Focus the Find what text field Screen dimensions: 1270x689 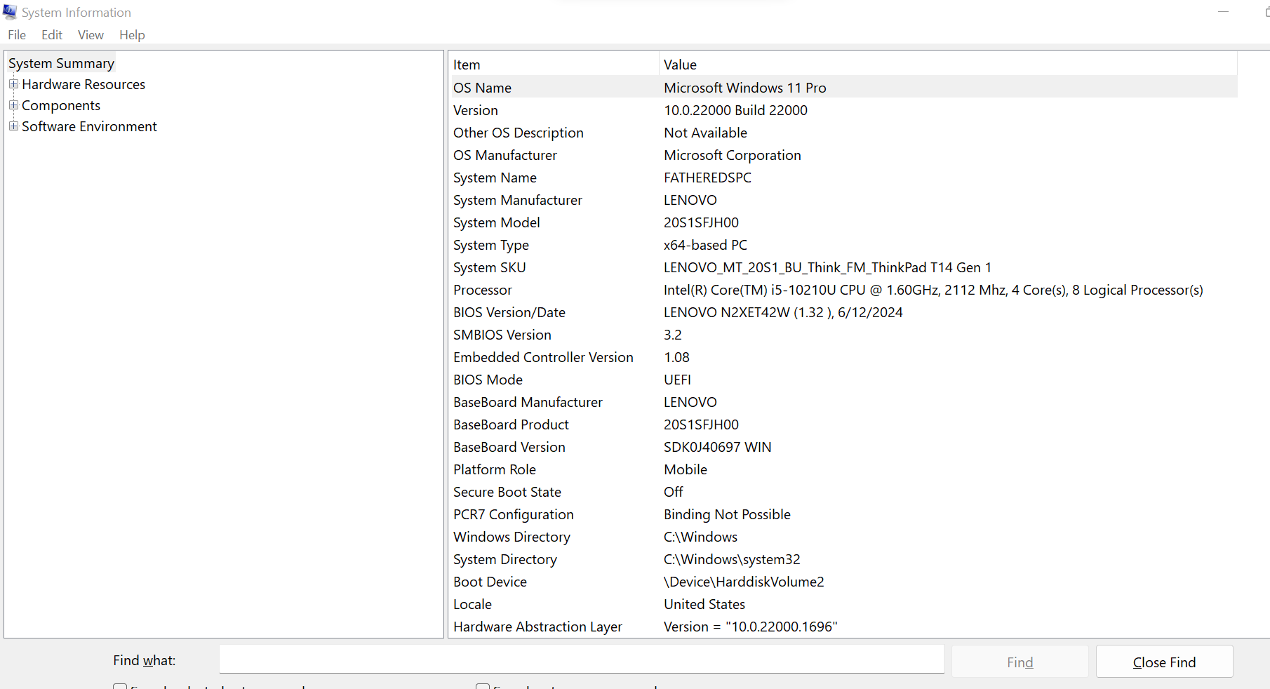[x=582, y=660]
